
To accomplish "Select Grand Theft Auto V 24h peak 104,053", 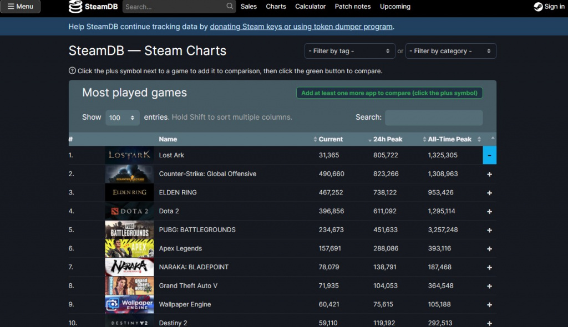I will pos(386,286).
